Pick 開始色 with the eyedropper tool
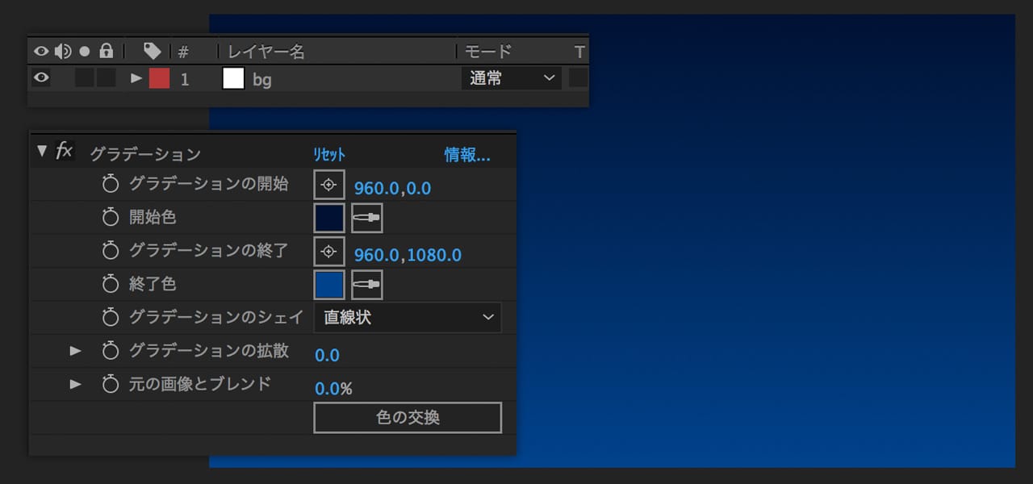Image resolution: width=1033 pixels, height=484 pixels. [x=367, y=218]
